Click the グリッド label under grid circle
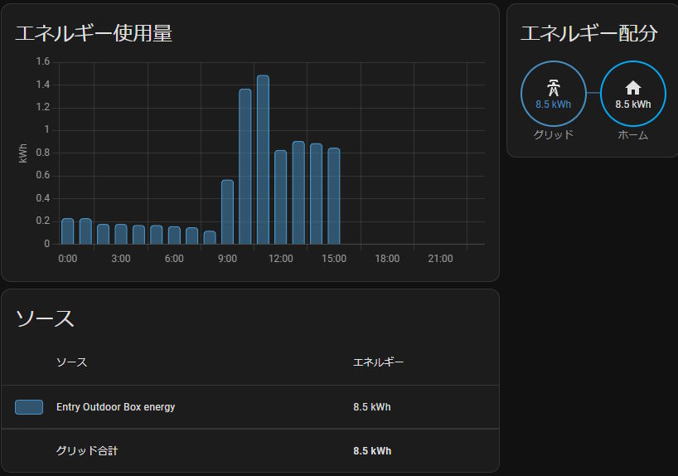 click(x=553, y=134)
